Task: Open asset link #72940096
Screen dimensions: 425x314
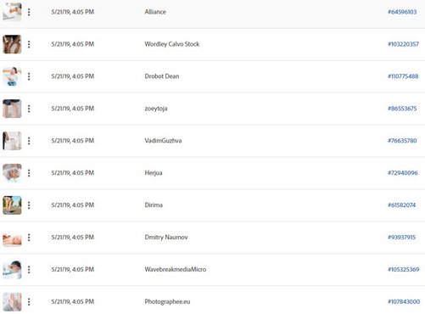Action: tap(403, 173)
